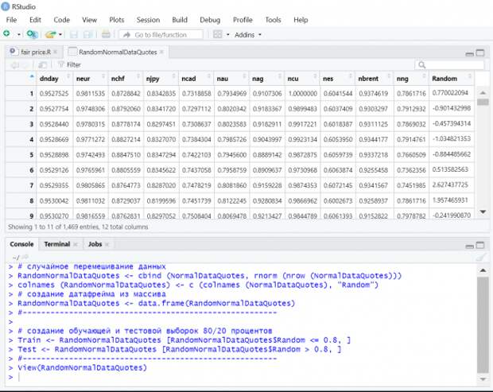Viewport: 493px width, 392px height.
Task: Sort by the dnday column header
Action: (x=55, y=79)
